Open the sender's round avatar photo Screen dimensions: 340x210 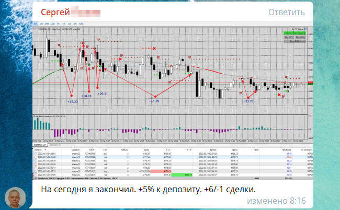[x=15, y=198]
